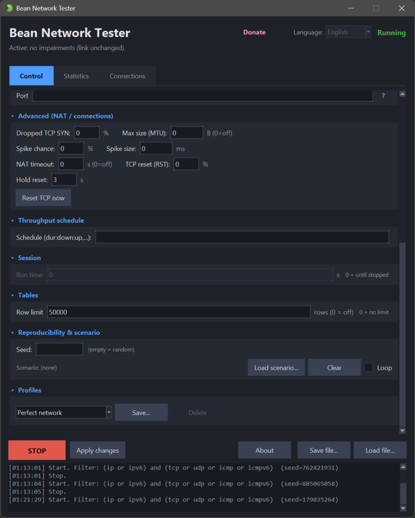Click the Apply changes button

click(98, 450)
